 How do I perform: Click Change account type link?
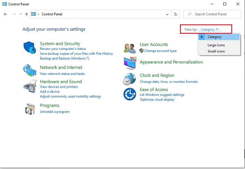coord(160,51)
